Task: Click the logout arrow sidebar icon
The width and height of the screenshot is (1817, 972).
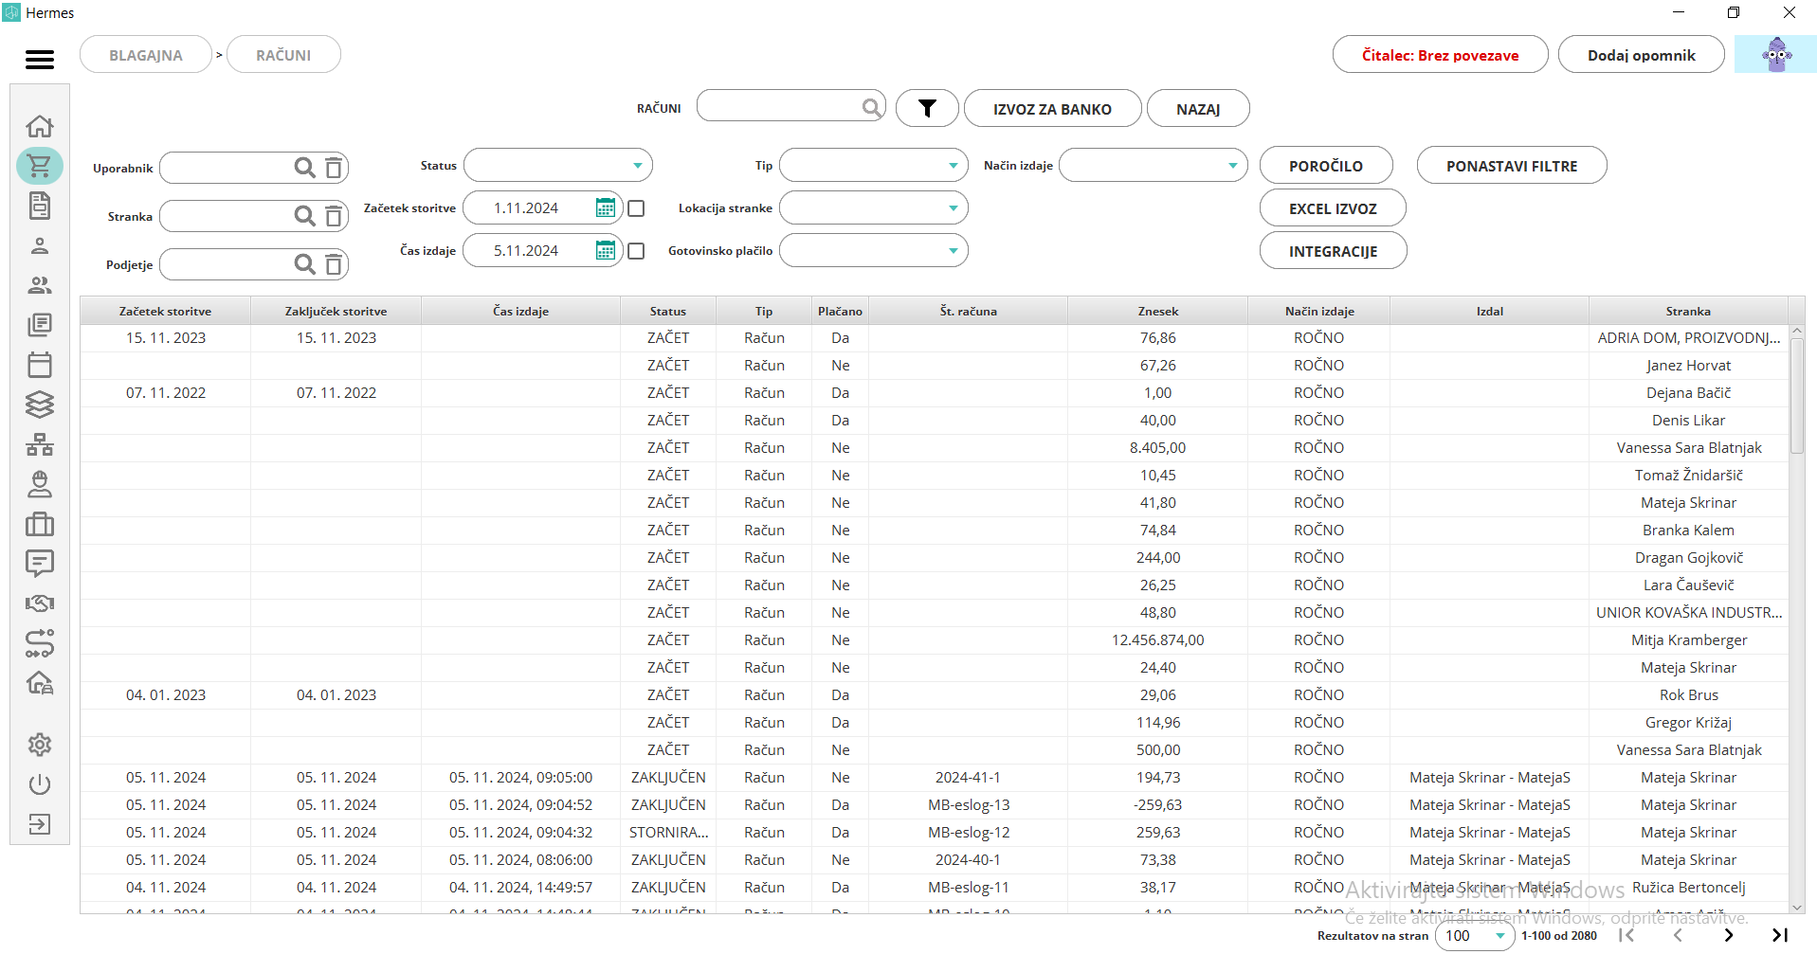Action: click(40, 824)
